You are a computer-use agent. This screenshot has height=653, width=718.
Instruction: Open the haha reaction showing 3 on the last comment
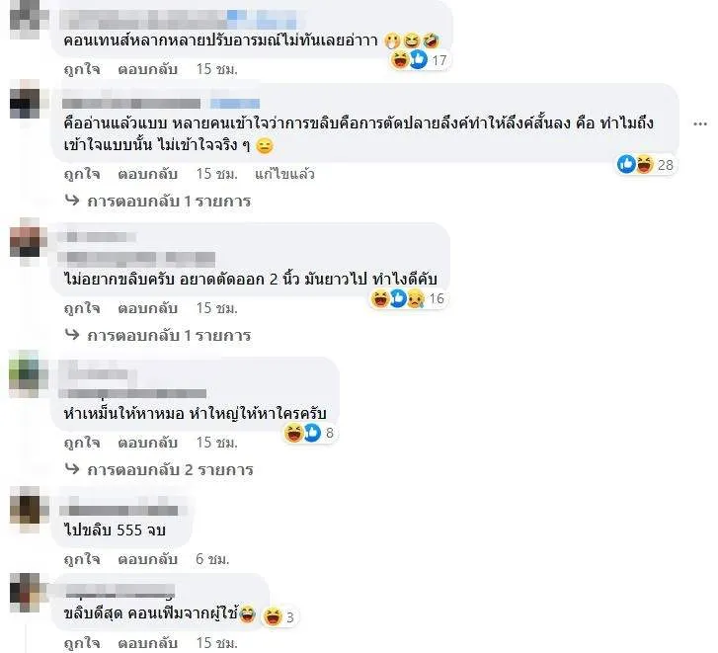click(279, 616)
